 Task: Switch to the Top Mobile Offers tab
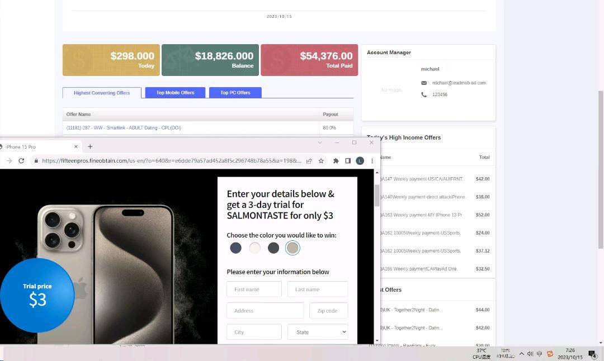[175, 93]
